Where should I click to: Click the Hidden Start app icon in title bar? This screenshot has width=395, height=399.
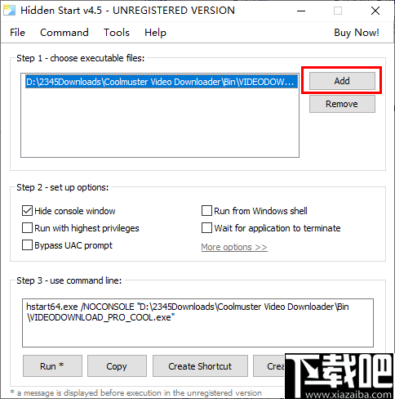(9, 10)
